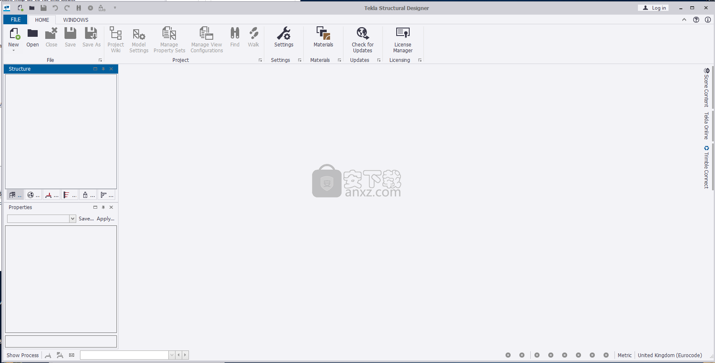This screenshot has height=363, width=715.
Task: Click Apply... in Properties panel
Action: tap(106, 219)
